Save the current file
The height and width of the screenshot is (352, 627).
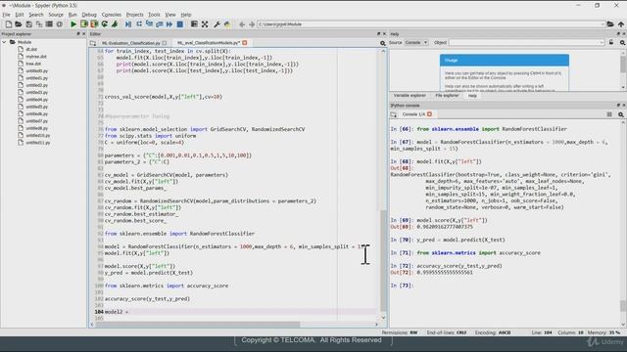click(x=28, y=24)
